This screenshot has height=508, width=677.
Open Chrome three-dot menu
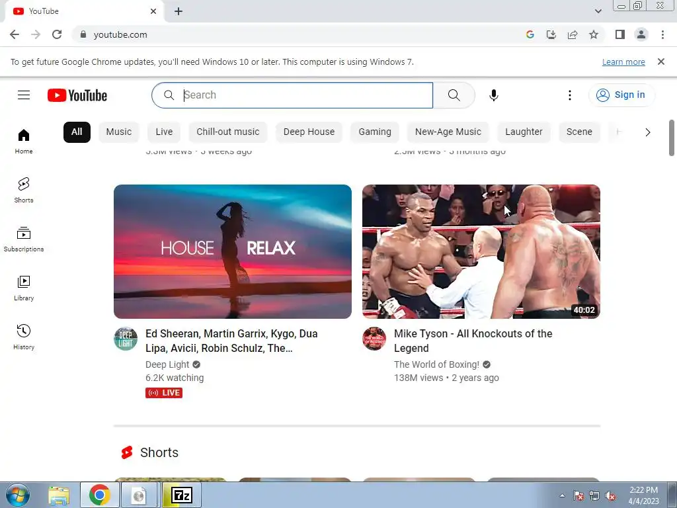click(x=662, y=34)
